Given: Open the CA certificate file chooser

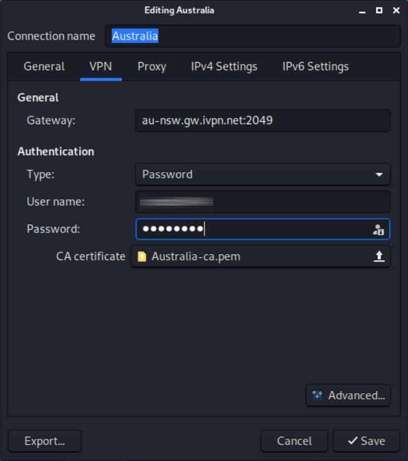Looking at the screenshot, I should pos(261,256).
